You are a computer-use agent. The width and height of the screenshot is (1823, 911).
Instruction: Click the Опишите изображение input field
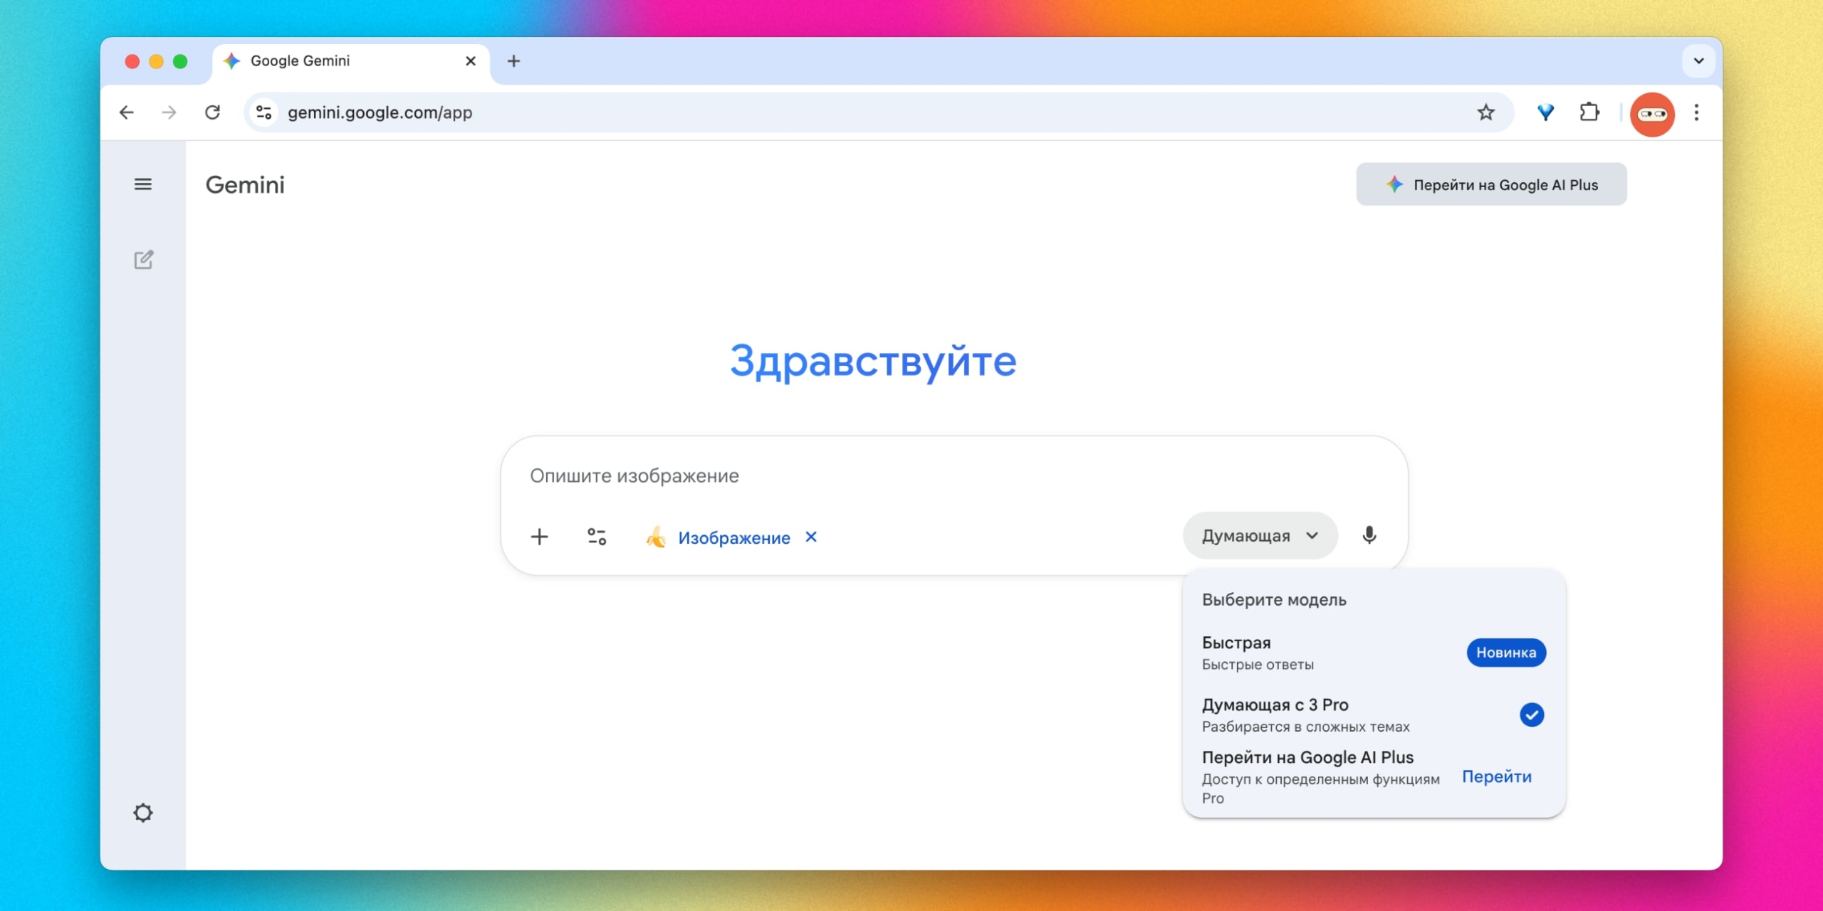click(x=783, y=475)
